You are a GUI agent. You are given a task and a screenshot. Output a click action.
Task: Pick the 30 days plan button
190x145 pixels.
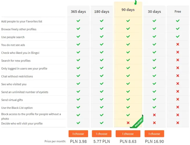[x=154, y=134]
